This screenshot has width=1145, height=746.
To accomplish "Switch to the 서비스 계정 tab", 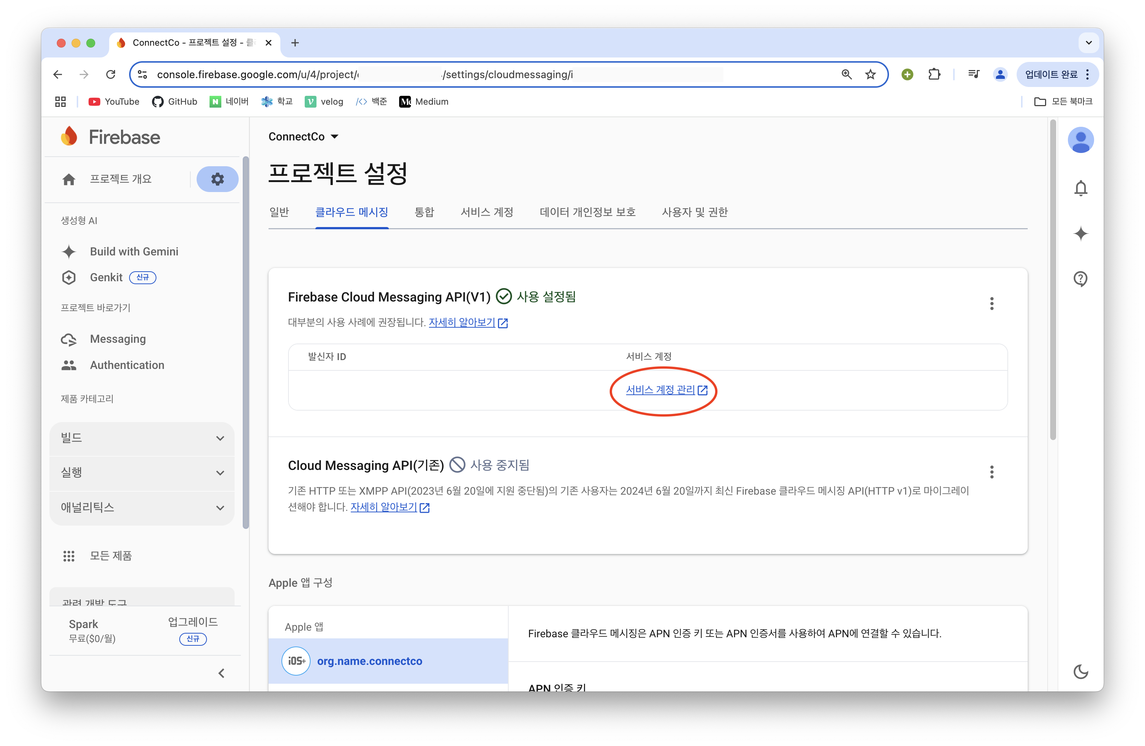I will (487, 212).
